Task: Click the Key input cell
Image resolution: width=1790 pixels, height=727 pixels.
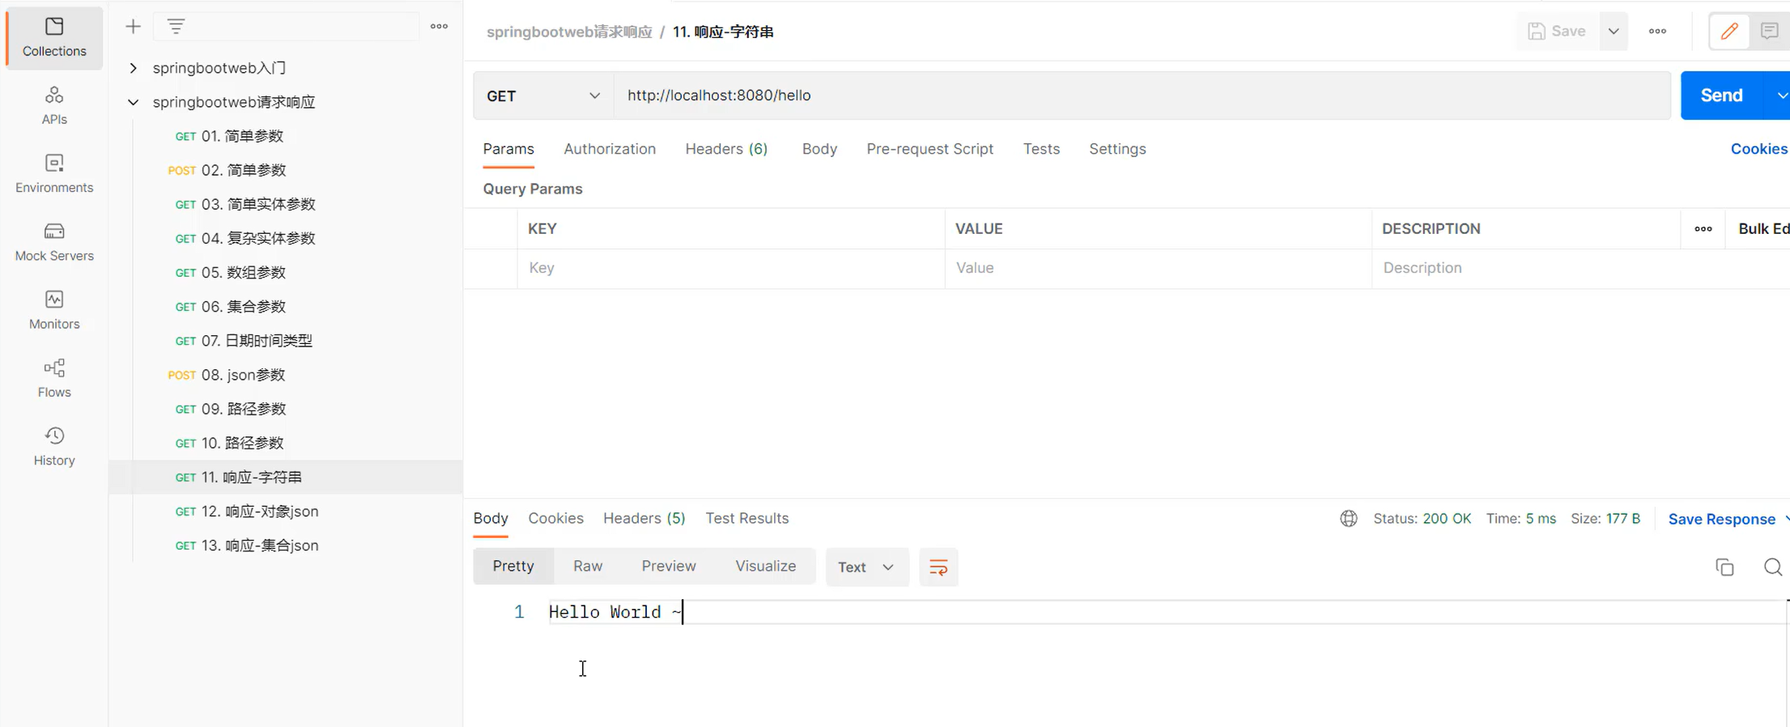Action: pos(731,268)
